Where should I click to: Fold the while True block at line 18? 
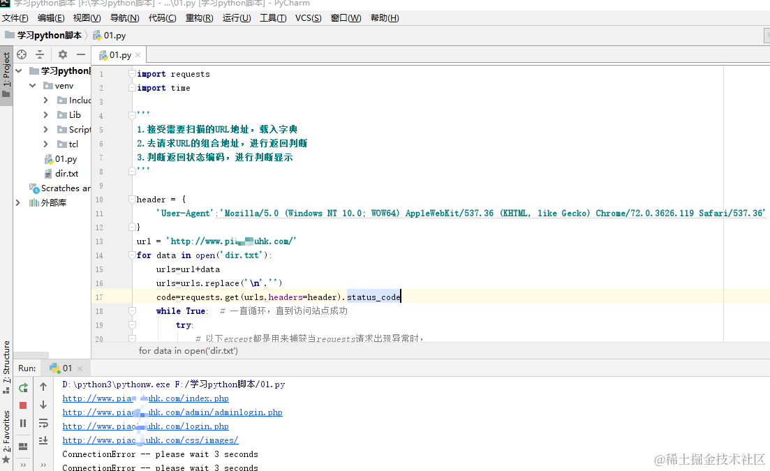[x=132, y=311]
